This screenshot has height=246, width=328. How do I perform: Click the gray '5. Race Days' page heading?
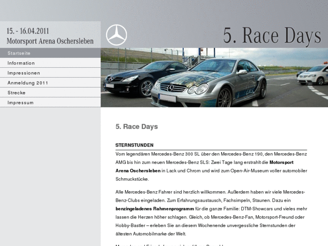click(x=137, y=127)
